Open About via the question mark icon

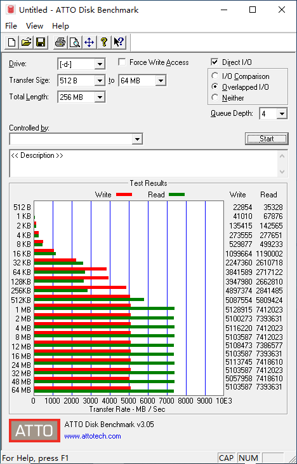104,42
